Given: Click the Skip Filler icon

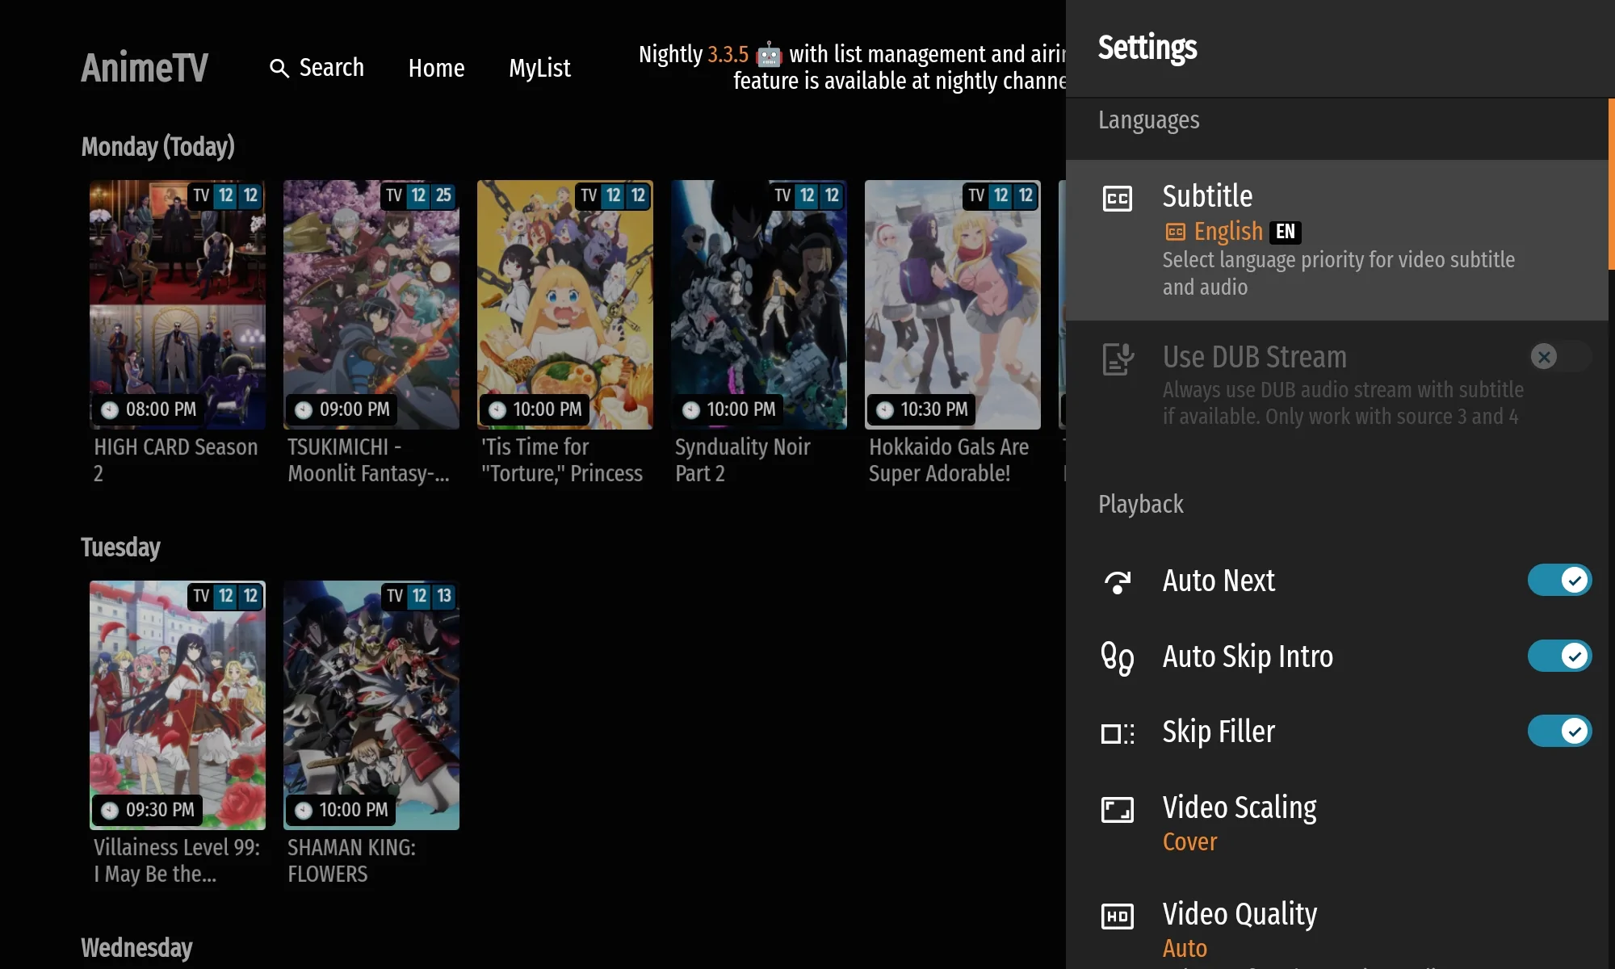Looking at the screenshot, I should tap(1118, 732).
